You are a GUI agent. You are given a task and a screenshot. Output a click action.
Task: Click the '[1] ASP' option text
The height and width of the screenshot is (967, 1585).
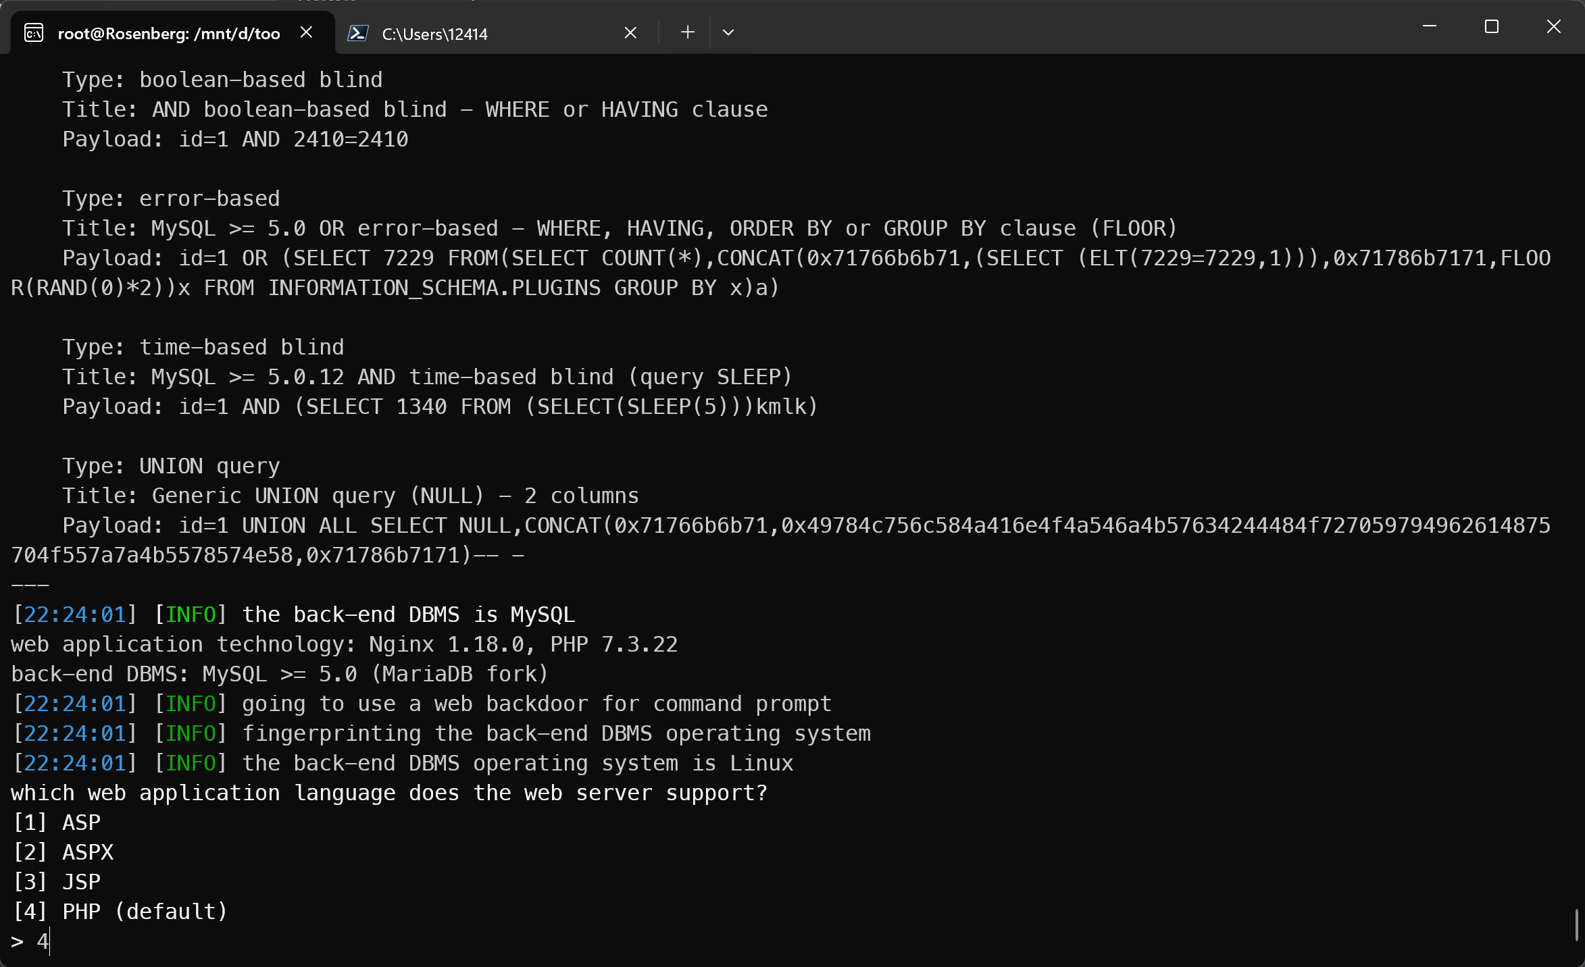57,822
